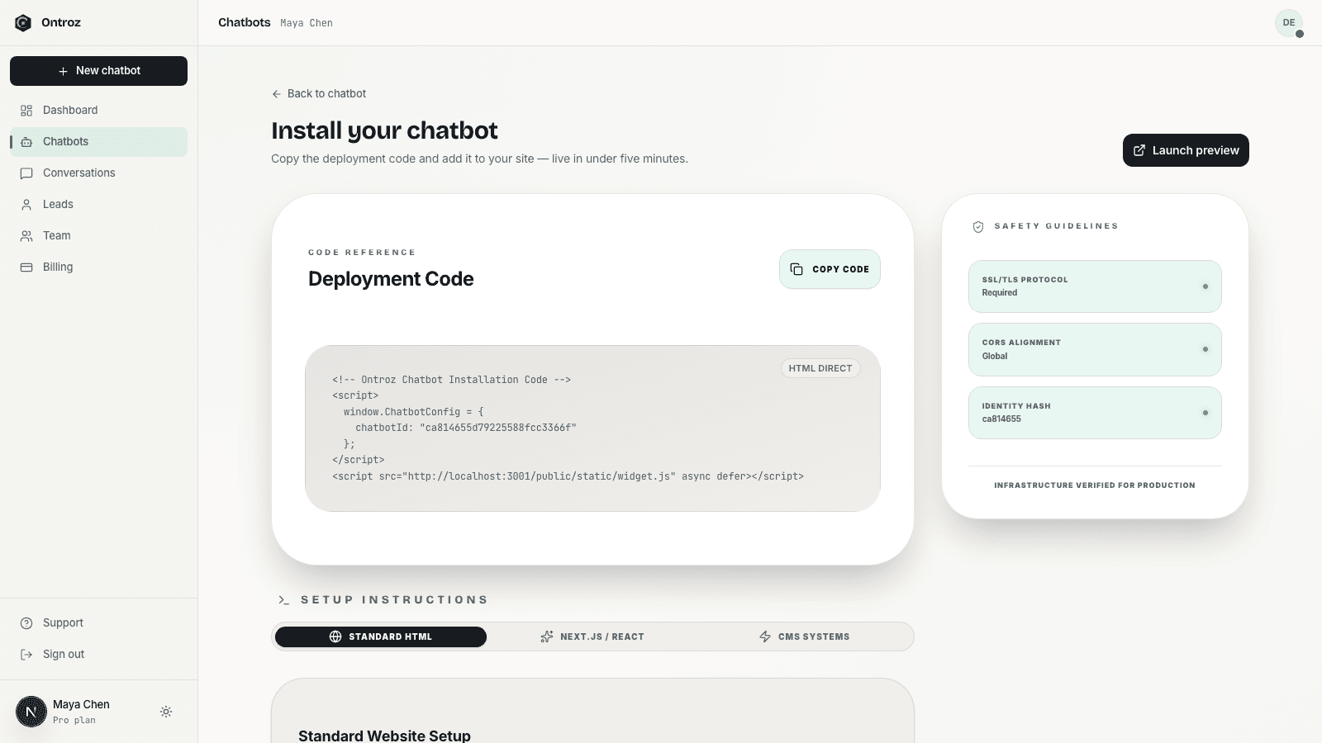Open the Team page
Viewport: 1322px width, 743px height.
pyautogui.click(x=98, y=236)
